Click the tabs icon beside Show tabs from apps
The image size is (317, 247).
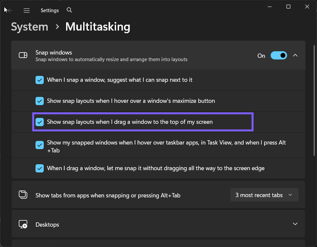click(23, 195)
